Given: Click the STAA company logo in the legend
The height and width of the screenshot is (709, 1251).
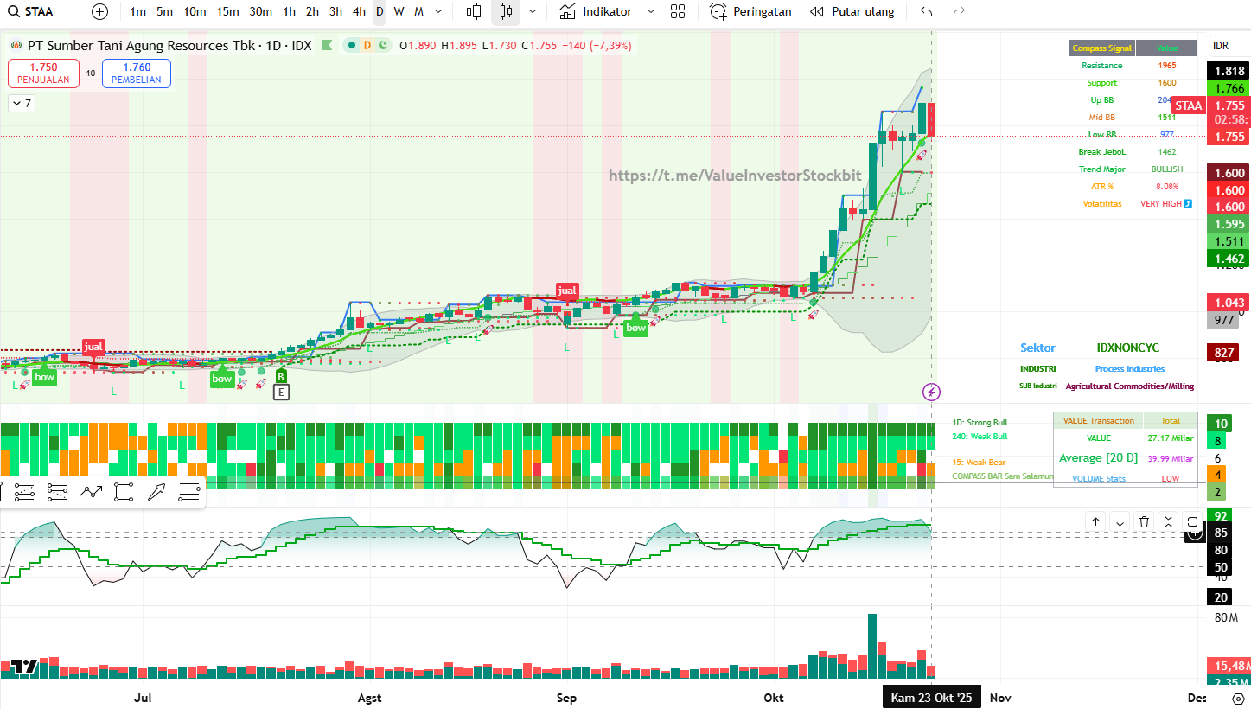Looking at the screenshot, I should tap(16, 45).
